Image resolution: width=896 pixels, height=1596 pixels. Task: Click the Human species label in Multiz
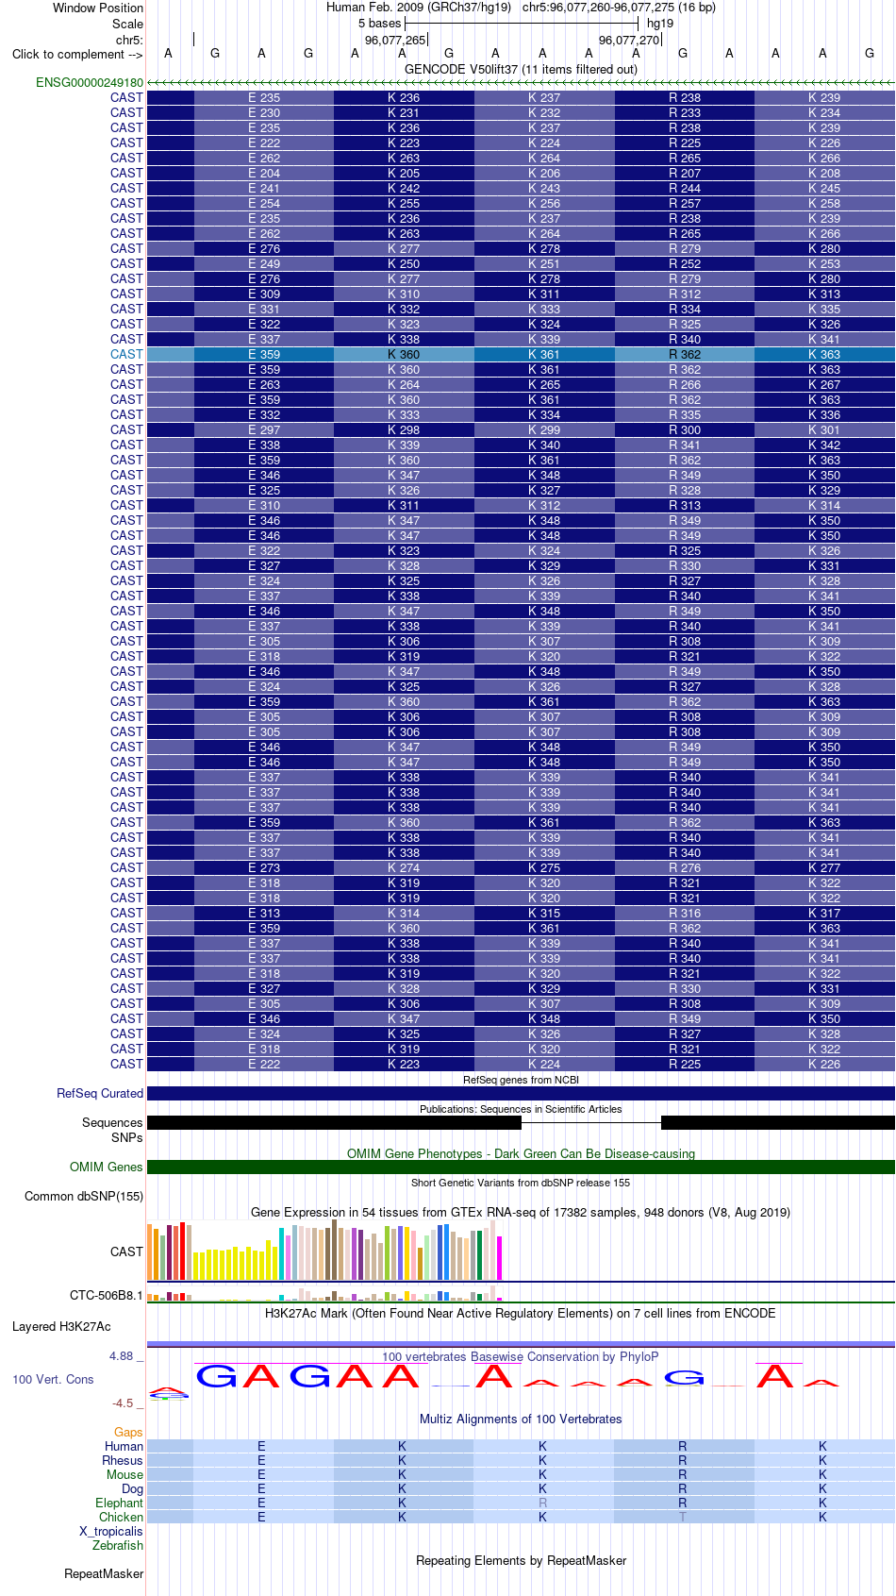124,1447
